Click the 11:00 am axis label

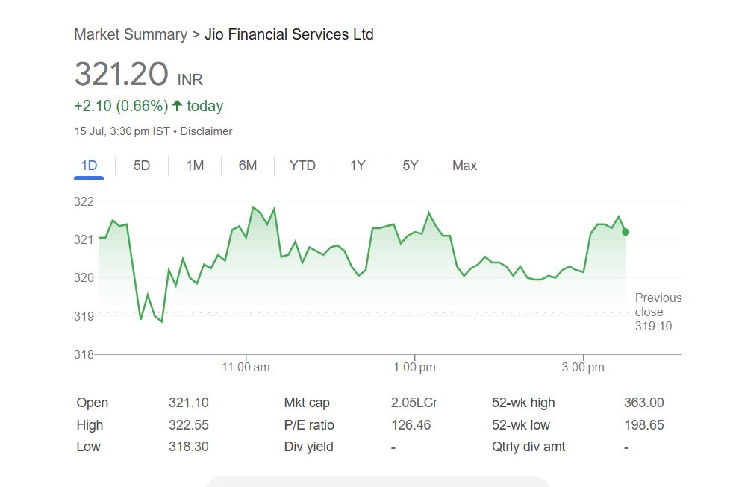pos(246,368)
